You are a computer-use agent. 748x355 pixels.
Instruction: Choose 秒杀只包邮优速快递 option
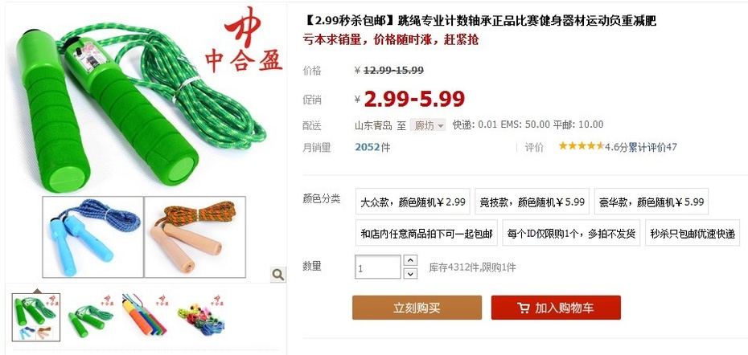693,233
